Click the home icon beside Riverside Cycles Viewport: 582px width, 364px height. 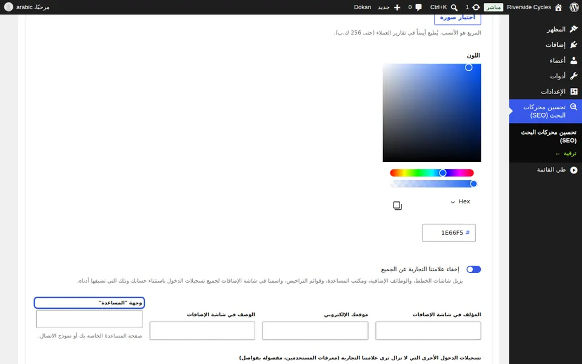tap(558, 7)
